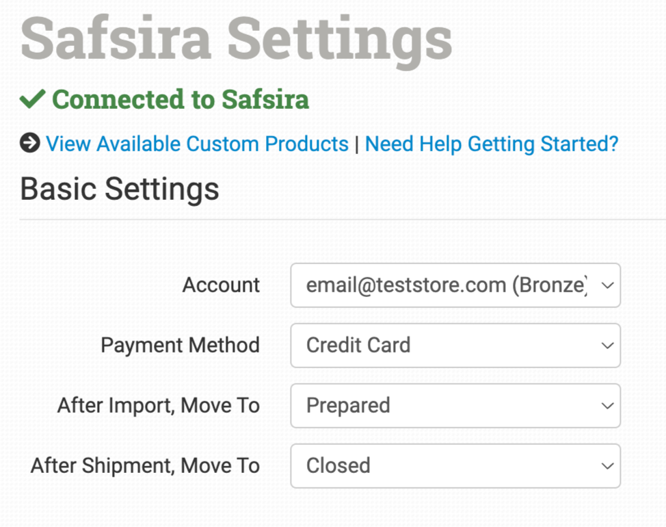Click the After Shipment, Move To label
The height and width of the screenshot is (527, 666).
[145, 466]
